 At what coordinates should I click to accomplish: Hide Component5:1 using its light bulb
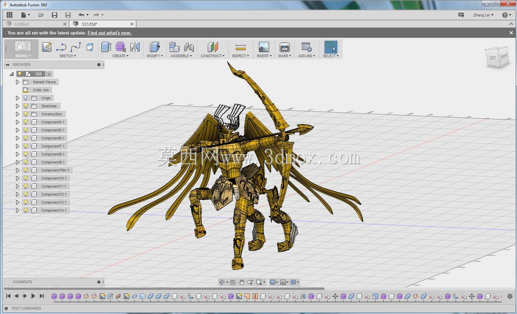(x=26, y=130)
